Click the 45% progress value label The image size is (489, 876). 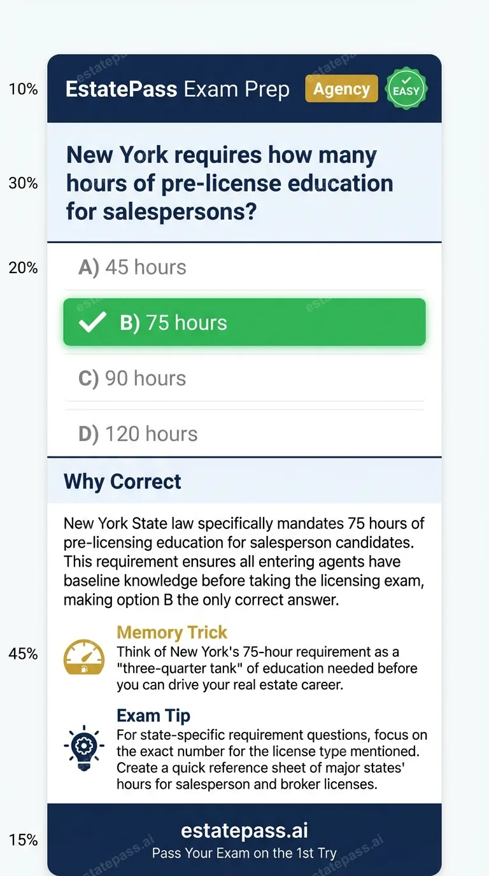click(x=23, y=653)
